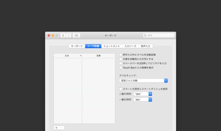This screenshot has height=131, width=221.
Task: Focus the 検索 search field
Action: pos(159,36)
